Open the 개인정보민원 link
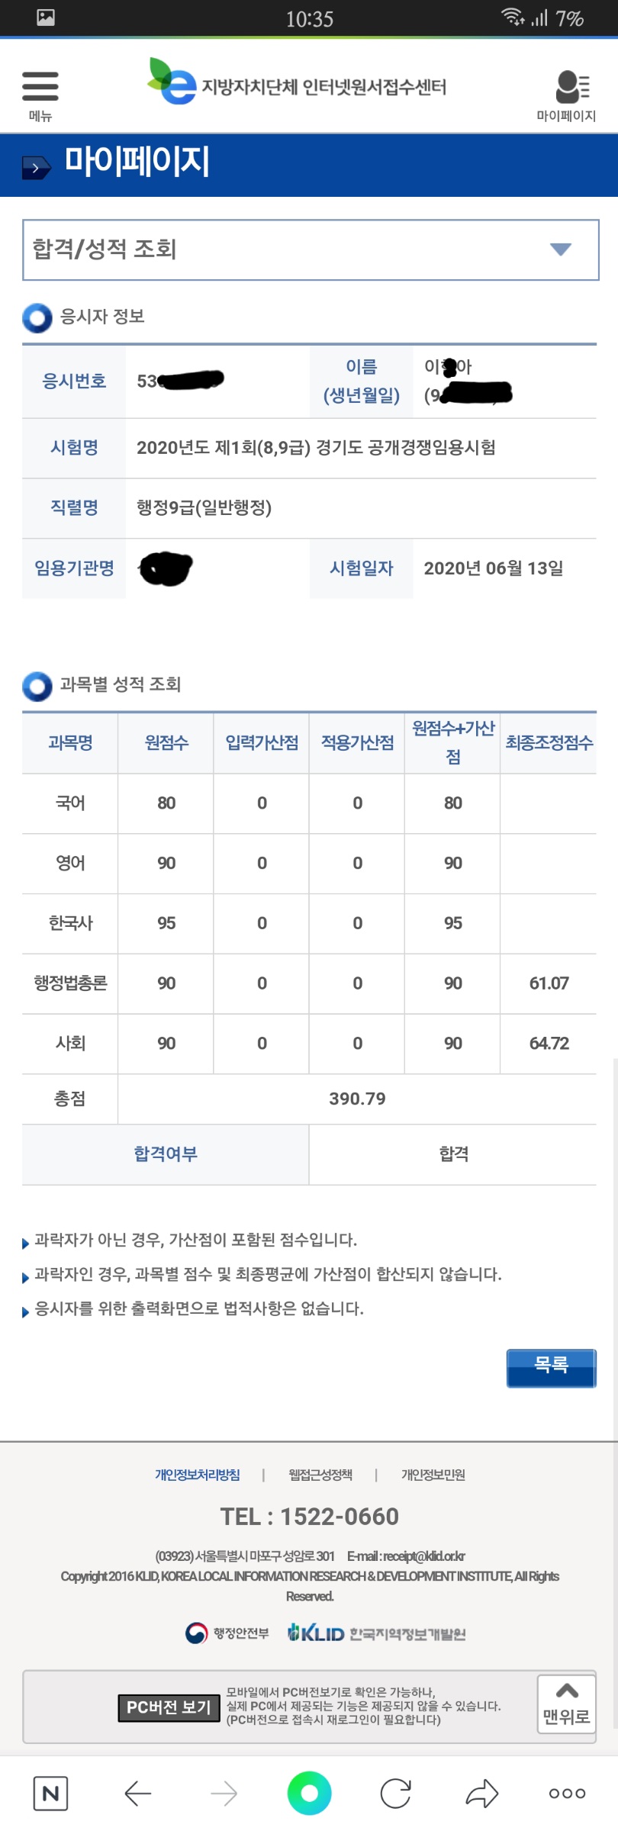Screen dimensions: 618x1831 [x=433, y=1475]
